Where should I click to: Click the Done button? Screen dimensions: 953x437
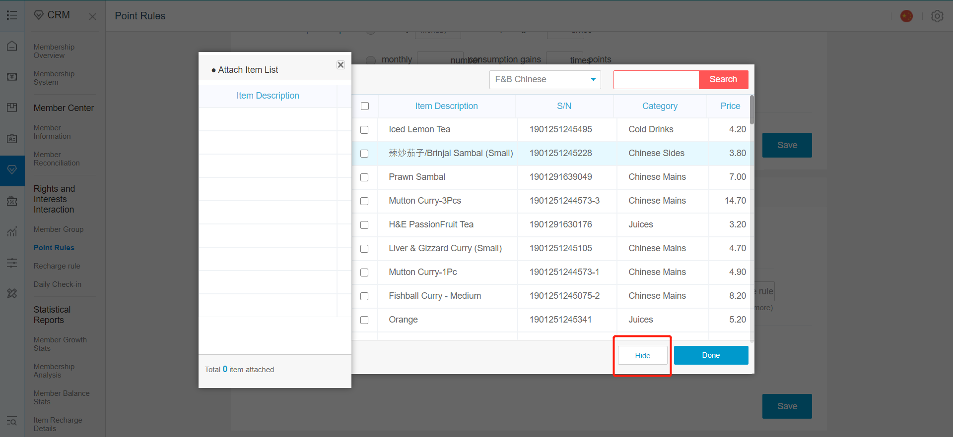pos(711,355)
